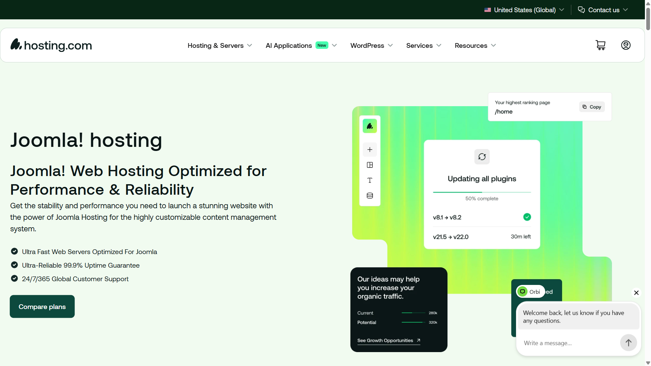The width and height of the screenshot is (651, 366).
Task: Click 24/7/365 Global Customer Support text
Action: 75,279
